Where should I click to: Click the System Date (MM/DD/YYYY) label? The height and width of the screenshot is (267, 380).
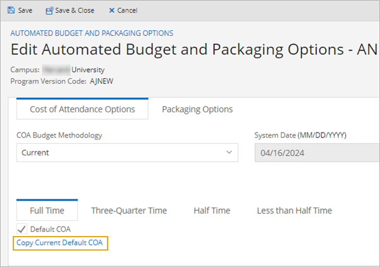300,135
